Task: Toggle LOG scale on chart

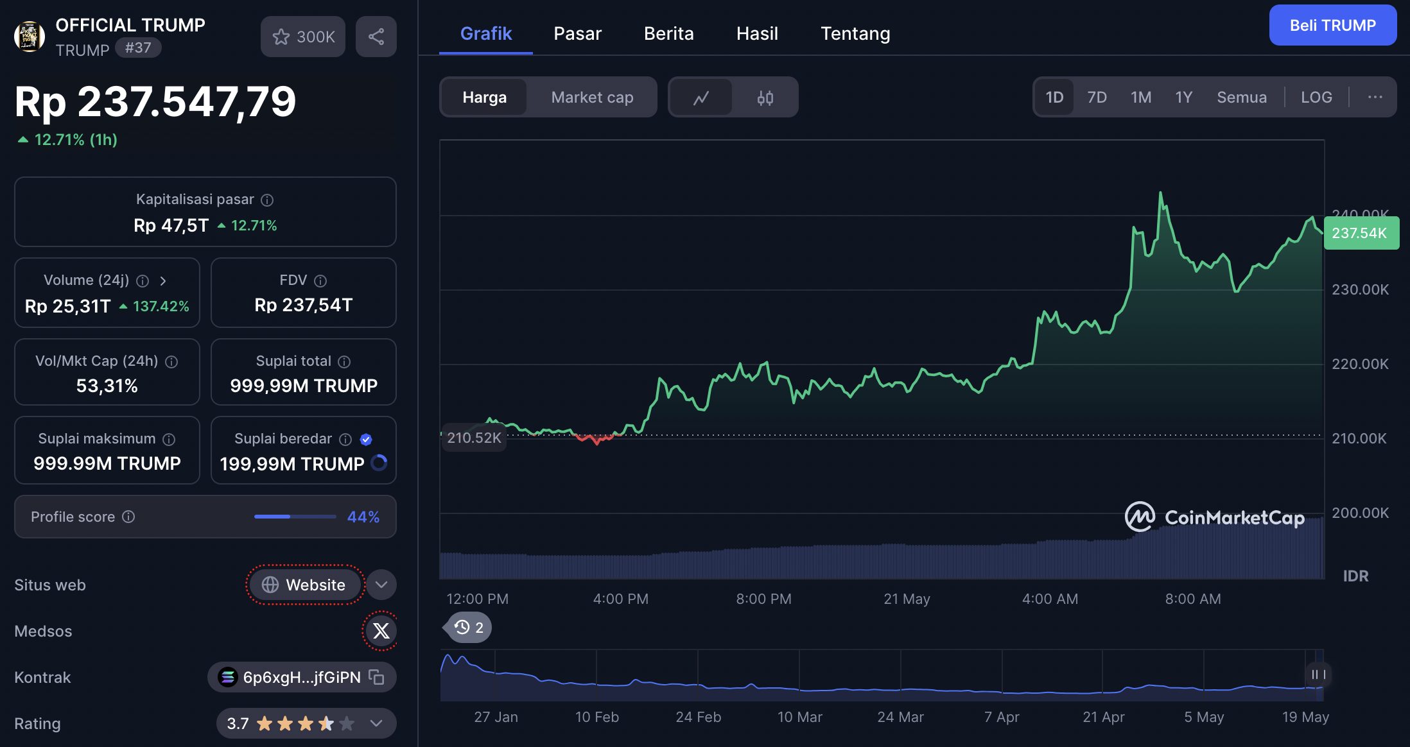Action: point(1316,98)
